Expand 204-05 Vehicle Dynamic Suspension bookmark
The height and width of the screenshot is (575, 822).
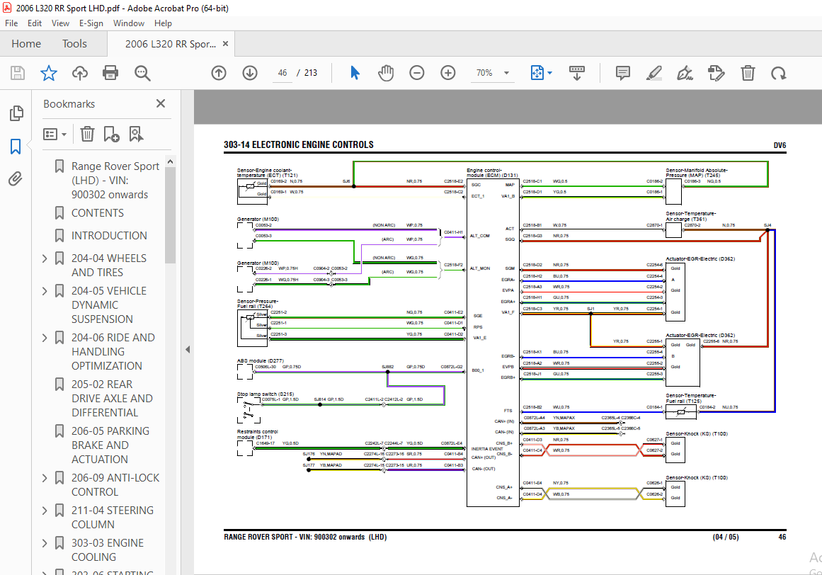coord(45,291)
